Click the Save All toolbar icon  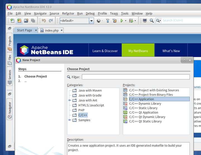point(33,20)
